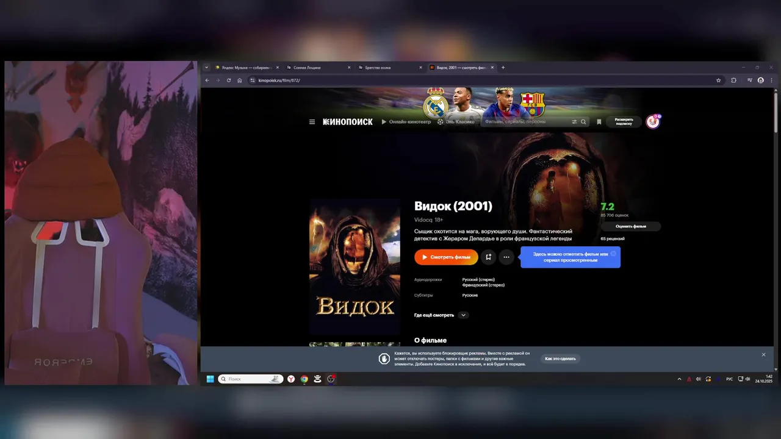This screenshot has width=781, height=439.
Task: Open the Kinopoisk hamburger menu
Action: coord(312,122)
